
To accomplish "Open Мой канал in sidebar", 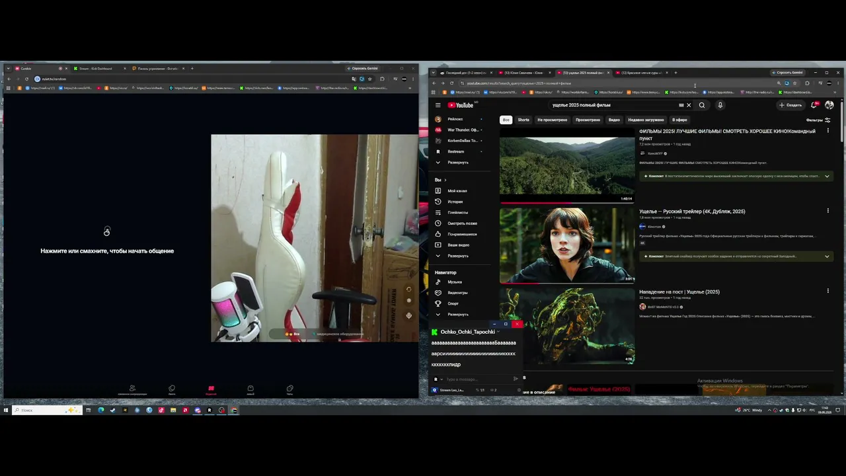I will [x=457, y=191].
